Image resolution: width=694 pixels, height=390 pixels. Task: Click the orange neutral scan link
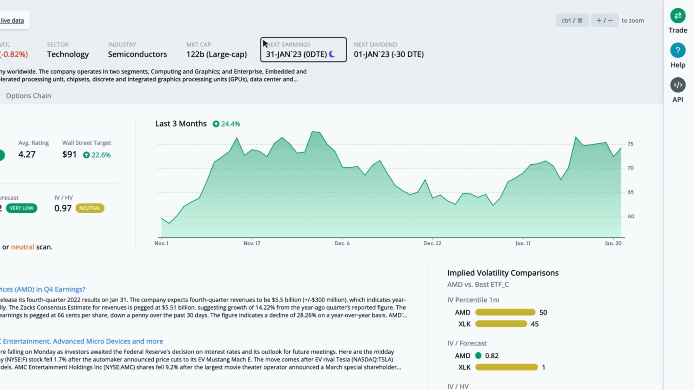click(x=23, y=247)
